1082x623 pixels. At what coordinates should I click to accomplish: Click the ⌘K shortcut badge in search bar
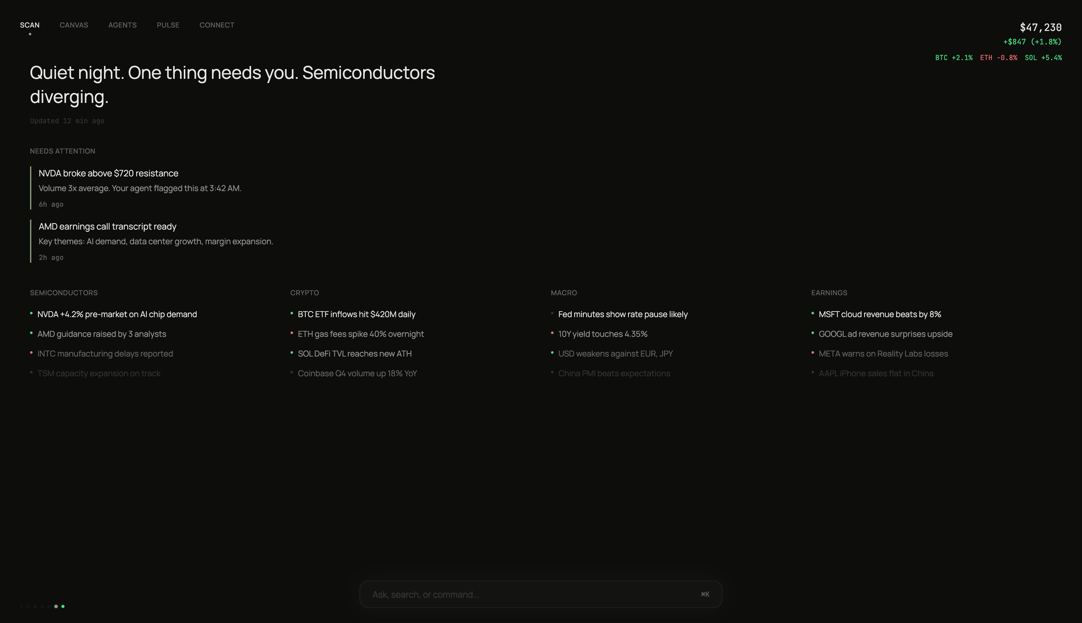tap(705, 594)
